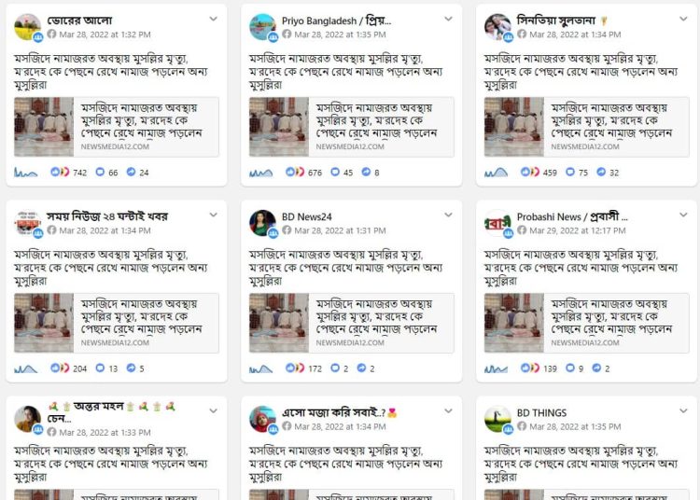The image size is (700, 500).
Task: Open the sparkline chart on the ভোরের আলো post
Action: point(25,173)
